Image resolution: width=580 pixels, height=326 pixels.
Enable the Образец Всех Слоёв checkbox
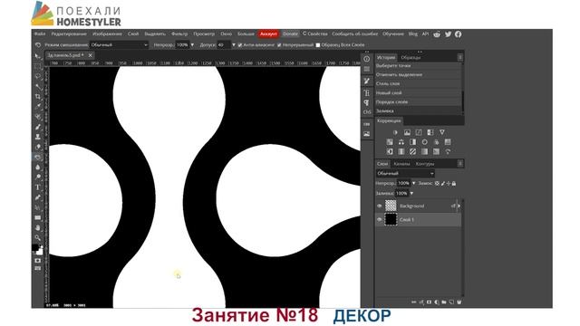click(x=318, y=45)
